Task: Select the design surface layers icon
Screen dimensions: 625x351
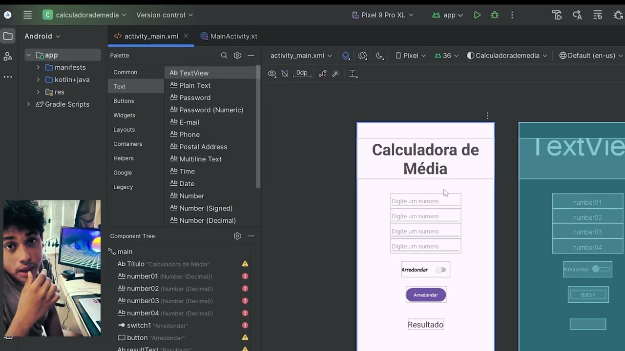Action: click(346, 56)
